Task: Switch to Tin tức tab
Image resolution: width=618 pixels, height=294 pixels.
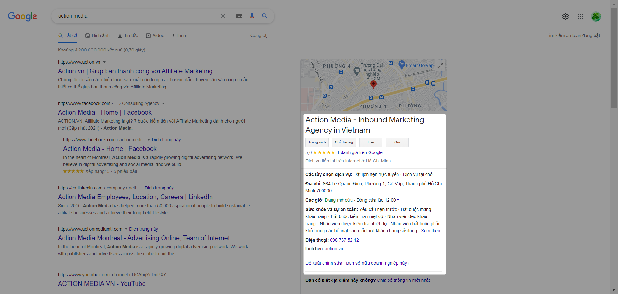Action: click(x=128, y=35)
